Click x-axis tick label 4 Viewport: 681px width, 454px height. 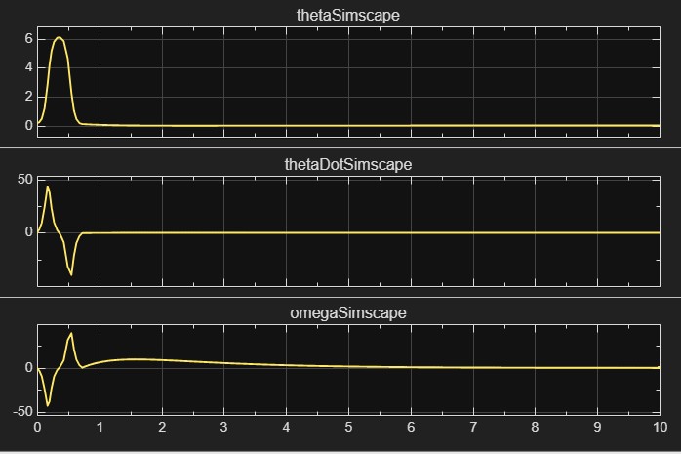click(286, 427)
